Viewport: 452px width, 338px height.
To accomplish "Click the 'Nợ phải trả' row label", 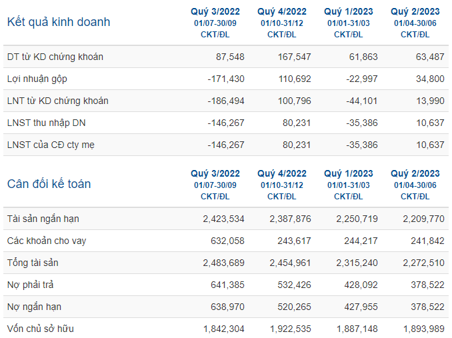I will click(30, 285).
